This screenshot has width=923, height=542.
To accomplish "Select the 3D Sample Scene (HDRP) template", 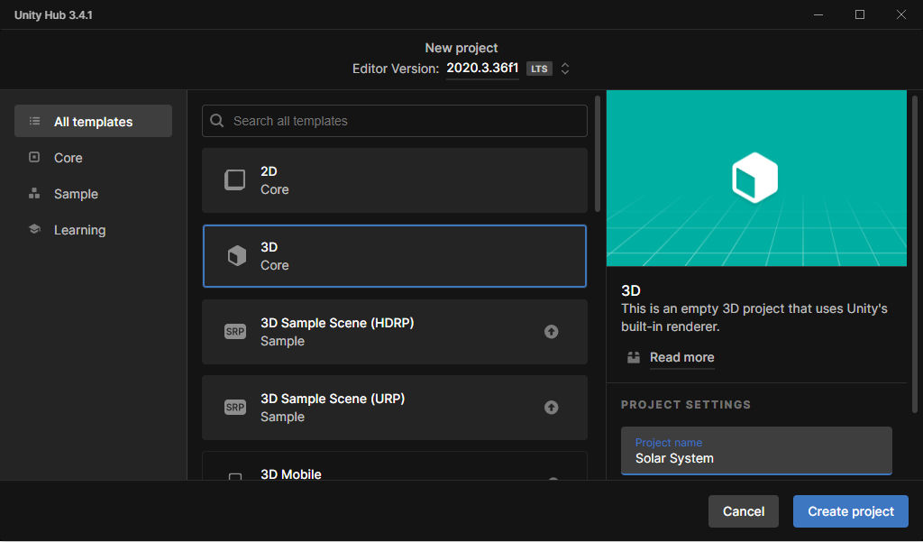I will coord(395,332).
